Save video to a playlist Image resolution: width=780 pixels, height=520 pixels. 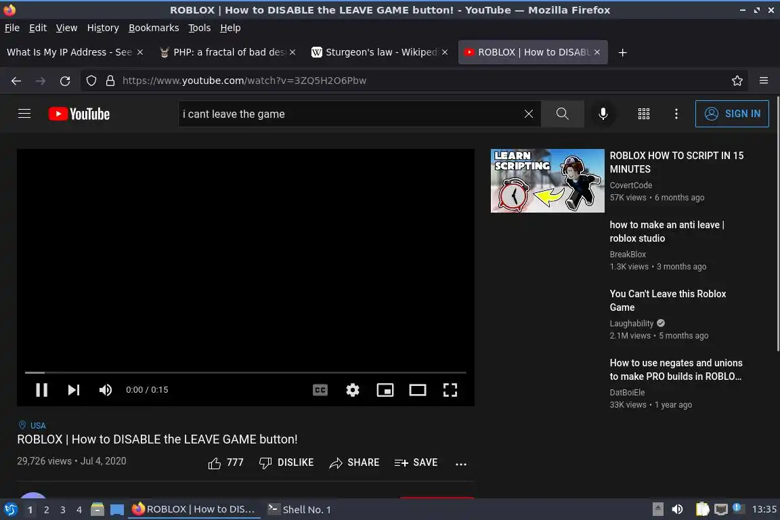[x=416, y=462]
